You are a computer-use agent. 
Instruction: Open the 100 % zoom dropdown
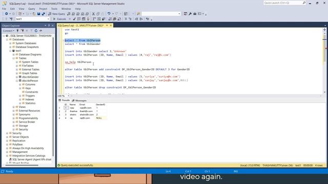[x=68, y=96]
